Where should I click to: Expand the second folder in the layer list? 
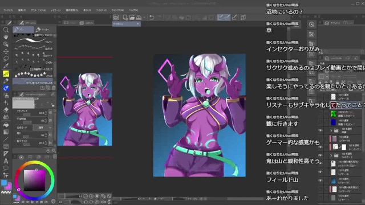coord(331,155)
